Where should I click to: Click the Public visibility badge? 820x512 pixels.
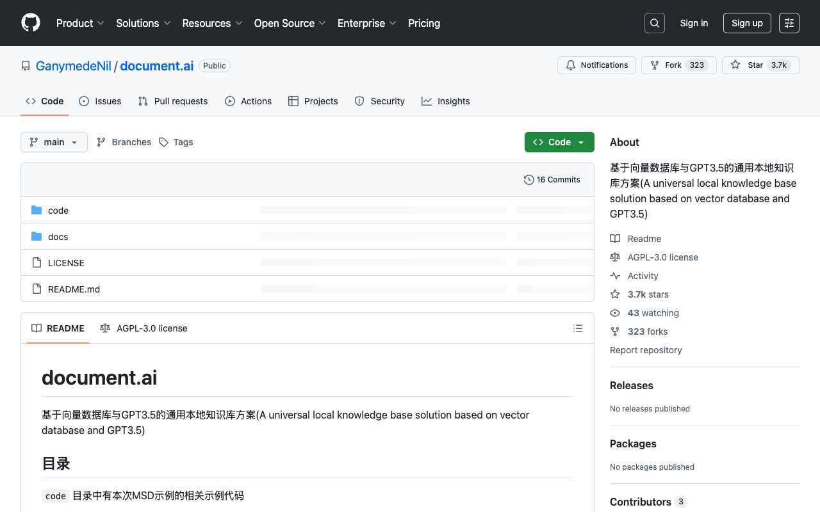[x=215, y=66]
